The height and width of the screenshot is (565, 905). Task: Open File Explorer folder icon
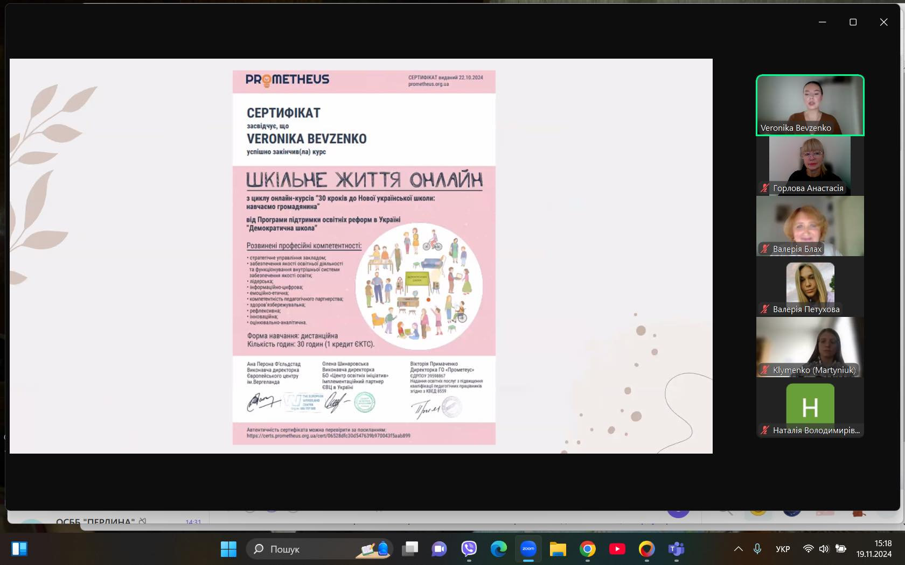point(558,549)
